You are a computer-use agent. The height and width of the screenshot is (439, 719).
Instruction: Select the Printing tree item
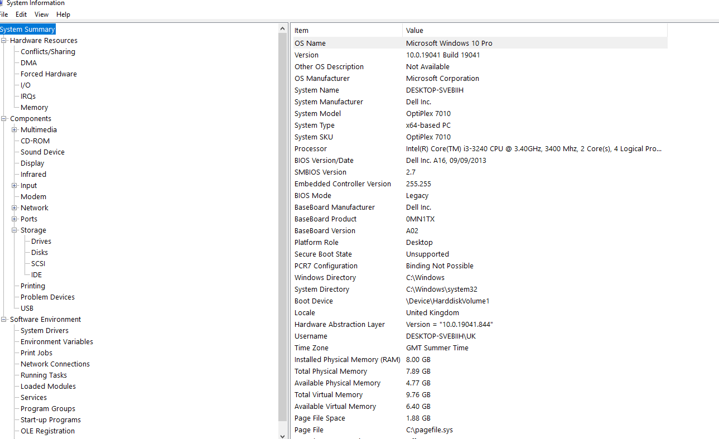33,286
